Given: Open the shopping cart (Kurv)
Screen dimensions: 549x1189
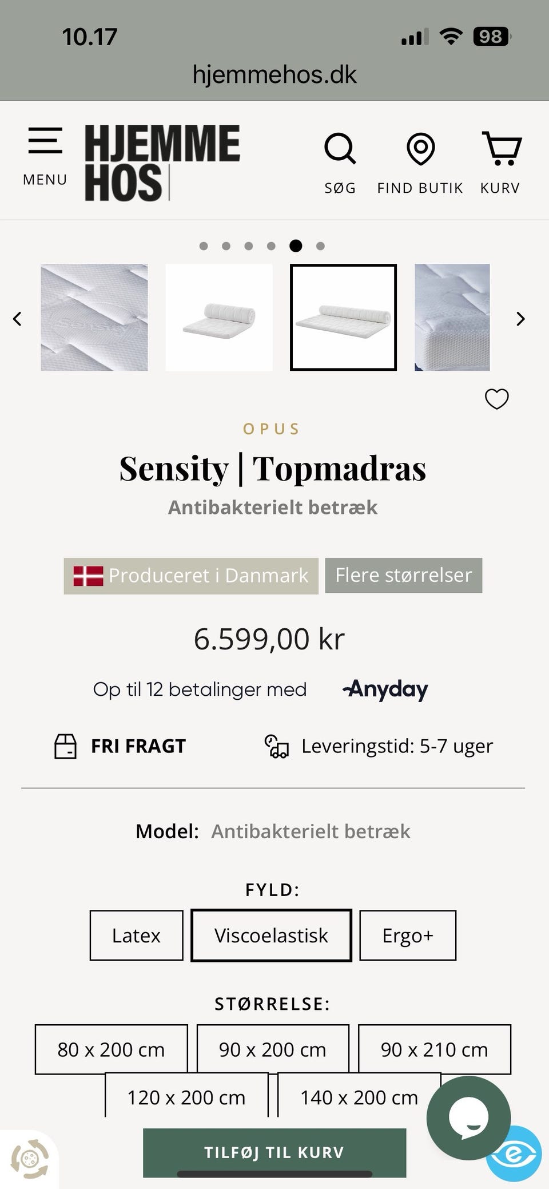Looking at the screenshot, I should [x=500, y=150].
